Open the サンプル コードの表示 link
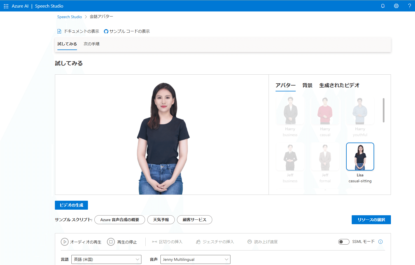 coord(130,31)
